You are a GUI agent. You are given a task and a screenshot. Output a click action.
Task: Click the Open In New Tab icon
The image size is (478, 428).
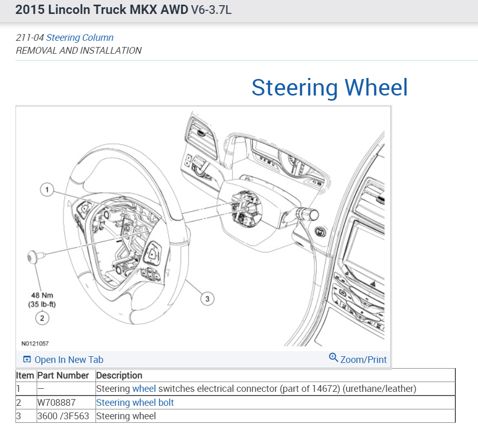(27, 359)
